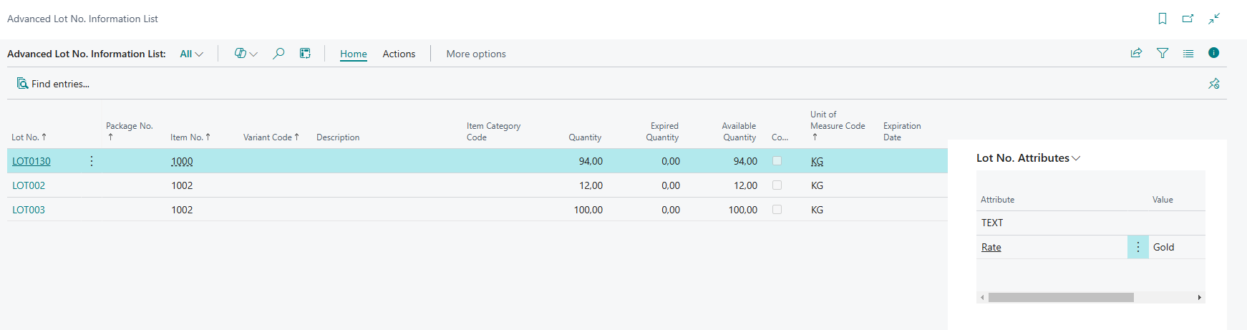This screenshot has width=1247, height=330.
Task: Expand the All views dropdown
Action: coord(191,54)
